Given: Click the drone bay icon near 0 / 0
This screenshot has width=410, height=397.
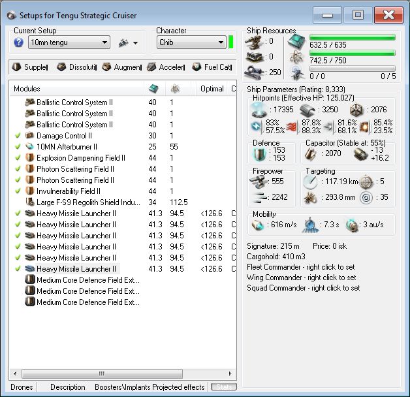Looking at the screenshot, I should 297,73.
